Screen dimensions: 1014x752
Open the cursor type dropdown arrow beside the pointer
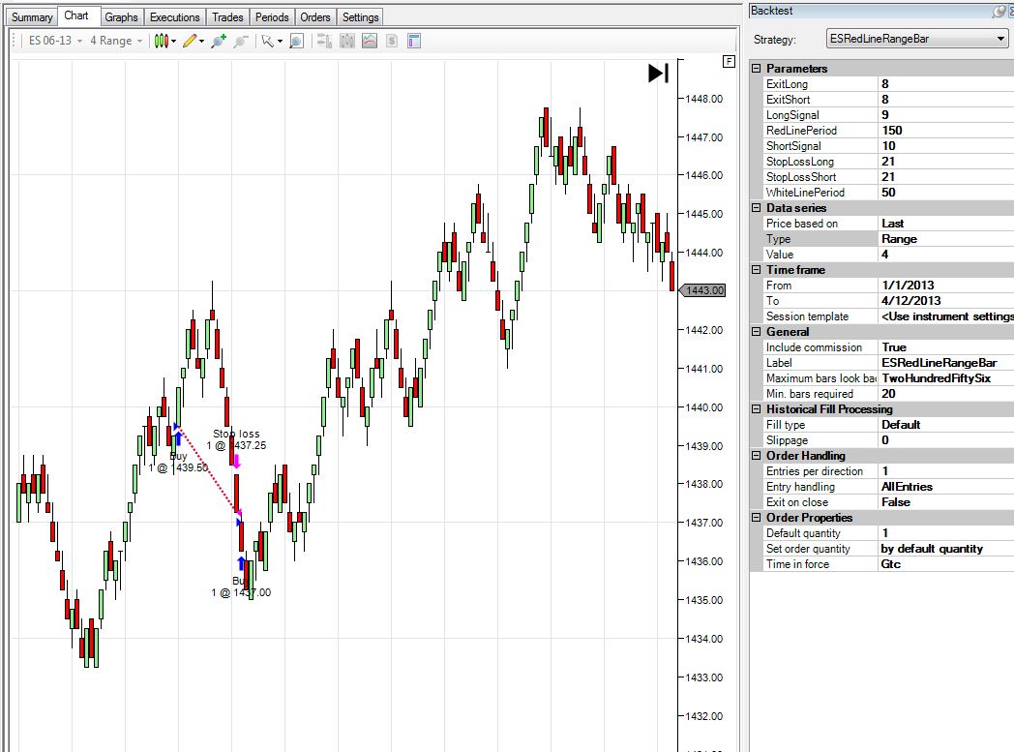(280, 42)
